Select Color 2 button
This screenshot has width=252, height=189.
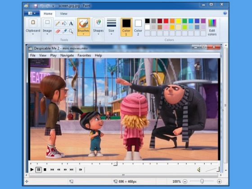click(138, 27)
